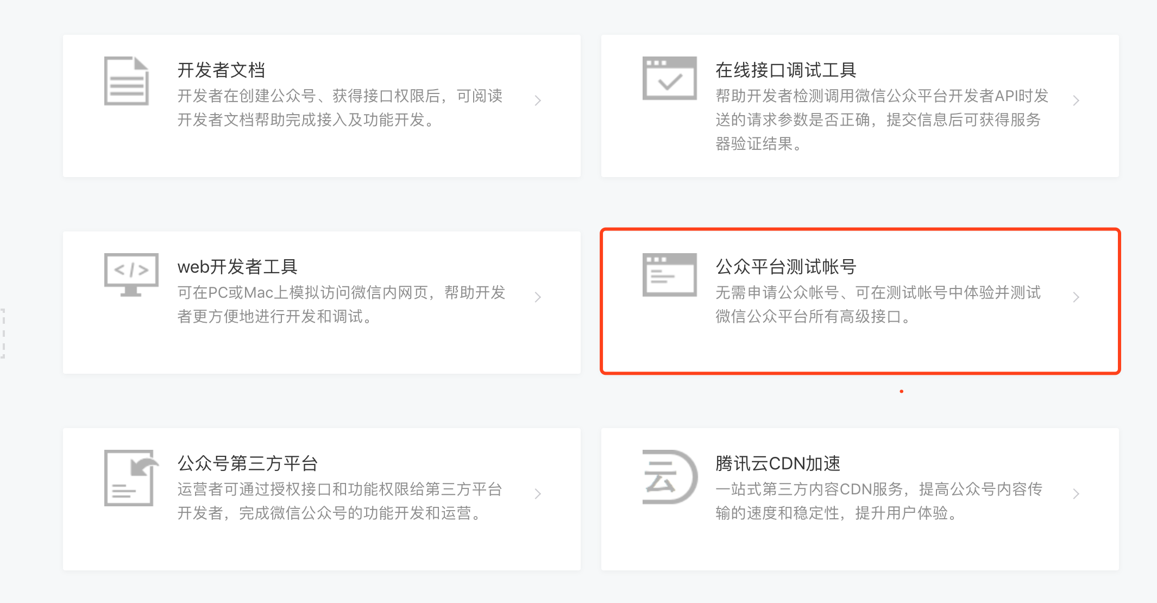1157x603 pixels.
Task: Click the 腾讯云CDN加速 heading
Action: (777, 463)
